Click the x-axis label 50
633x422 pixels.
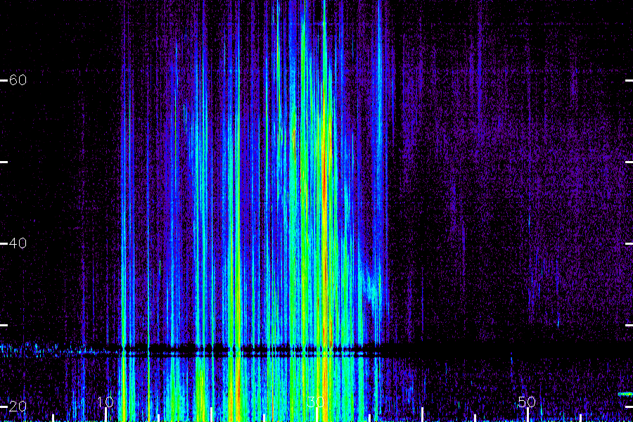527,402
